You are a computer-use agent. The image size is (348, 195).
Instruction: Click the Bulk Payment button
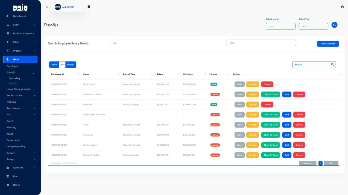(328, 44)
